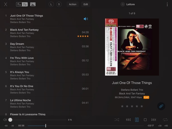This screenshot has width=172, height=129.
Task: Open the Action menu
Action: coord(73,4)
